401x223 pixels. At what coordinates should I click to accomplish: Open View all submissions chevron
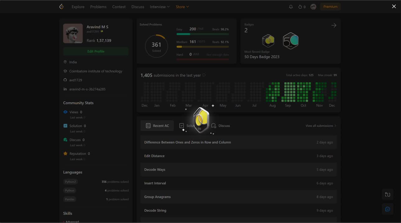click(335, 126)
